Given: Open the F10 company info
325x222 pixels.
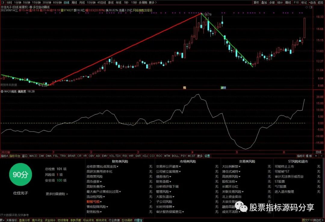Looking at the screenshot, I should (x=296, y=2).
